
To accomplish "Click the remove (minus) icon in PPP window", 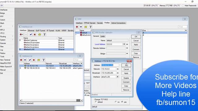I will pos(81,27).
